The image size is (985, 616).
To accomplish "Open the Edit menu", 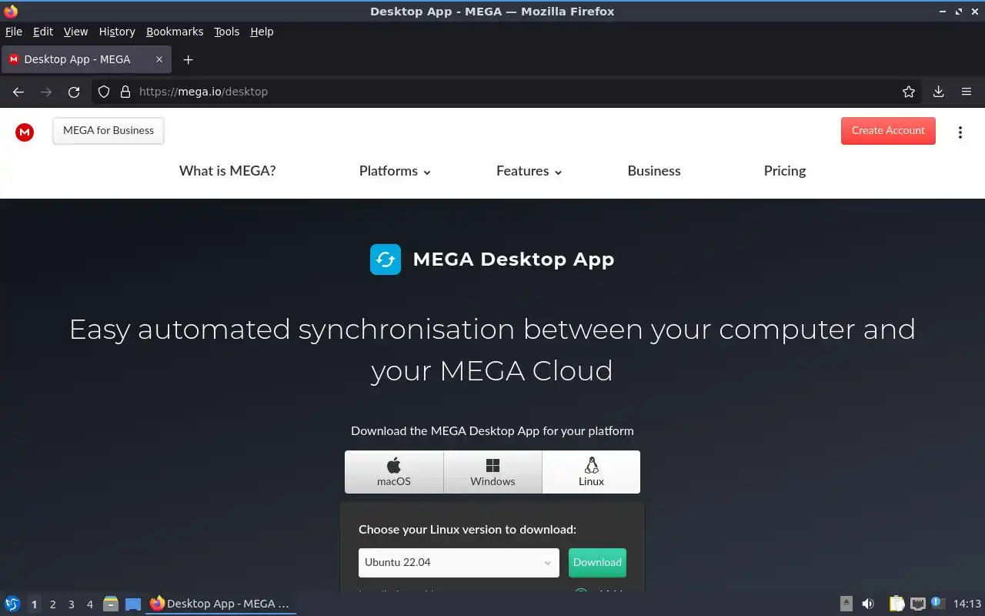I will click(43, 32).
